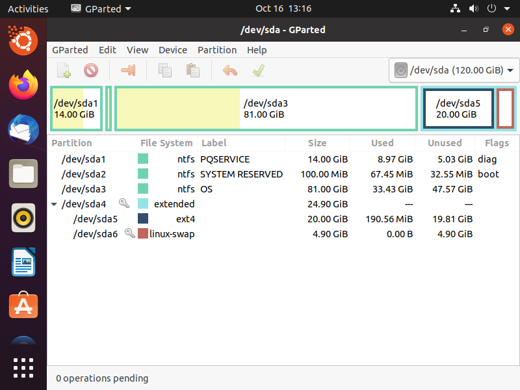Open Files from the dock
This screenshot has width=520, height=390.
pos(23,174)
